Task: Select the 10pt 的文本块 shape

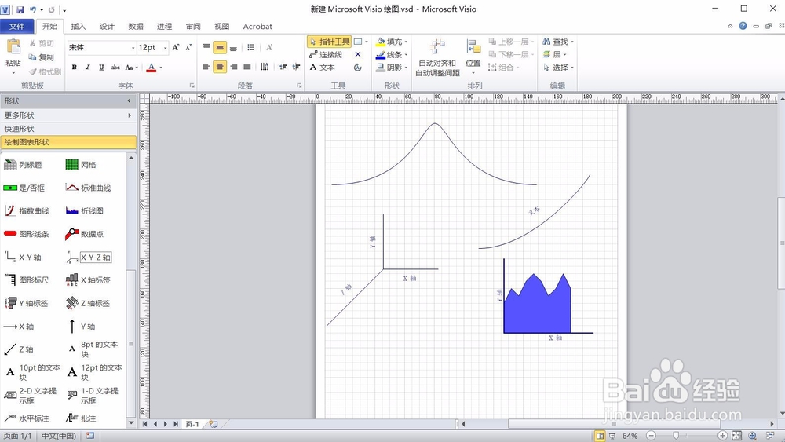Action: pos(32,372)
